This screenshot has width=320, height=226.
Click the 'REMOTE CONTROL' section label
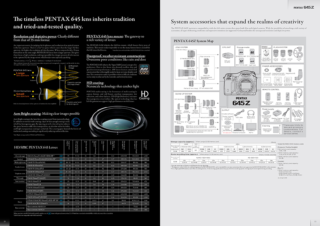click(271, 90)
